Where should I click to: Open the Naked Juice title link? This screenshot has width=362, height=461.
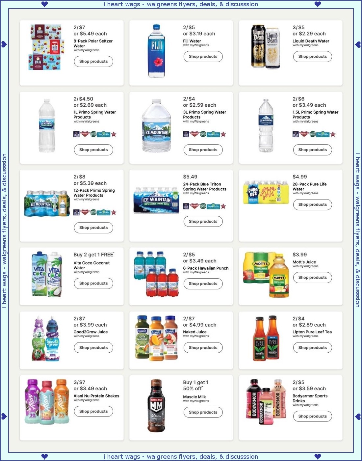tap(195, 332)
